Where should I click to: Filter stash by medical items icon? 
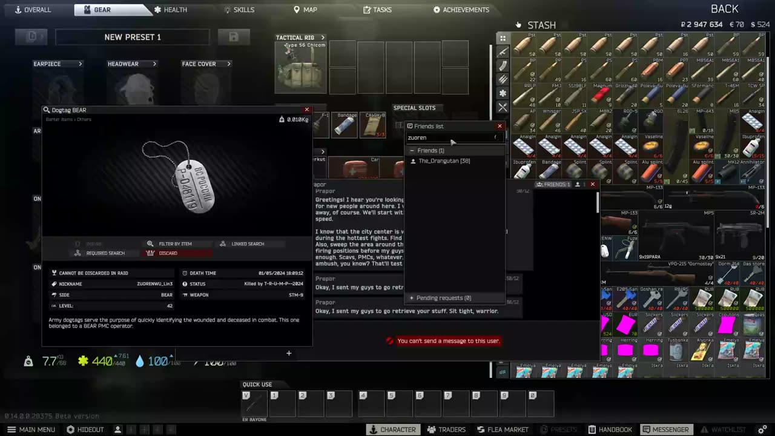coord(503,93)
